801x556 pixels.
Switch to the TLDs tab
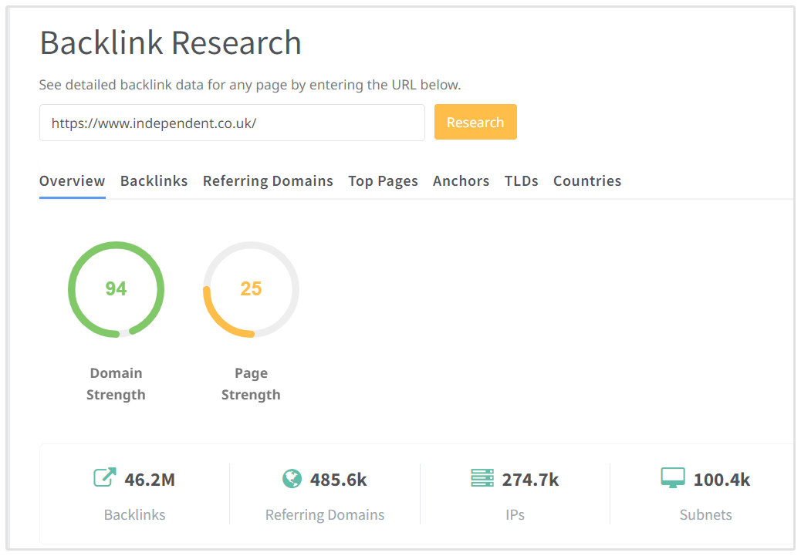pos(521,181)
